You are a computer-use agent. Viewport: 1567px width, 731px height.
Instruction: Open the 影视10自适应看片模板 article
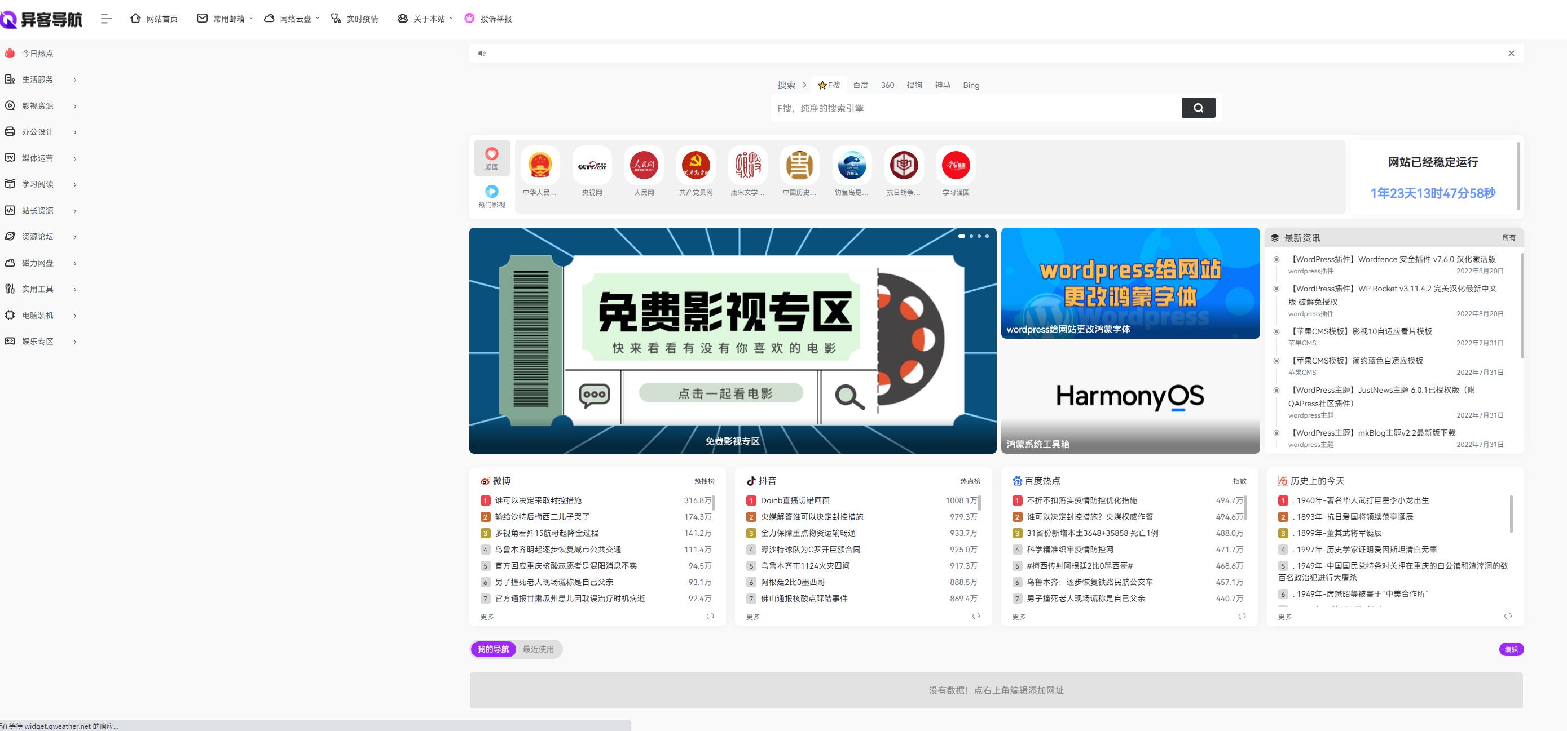pyautogui.click(x=1360, y=331)
